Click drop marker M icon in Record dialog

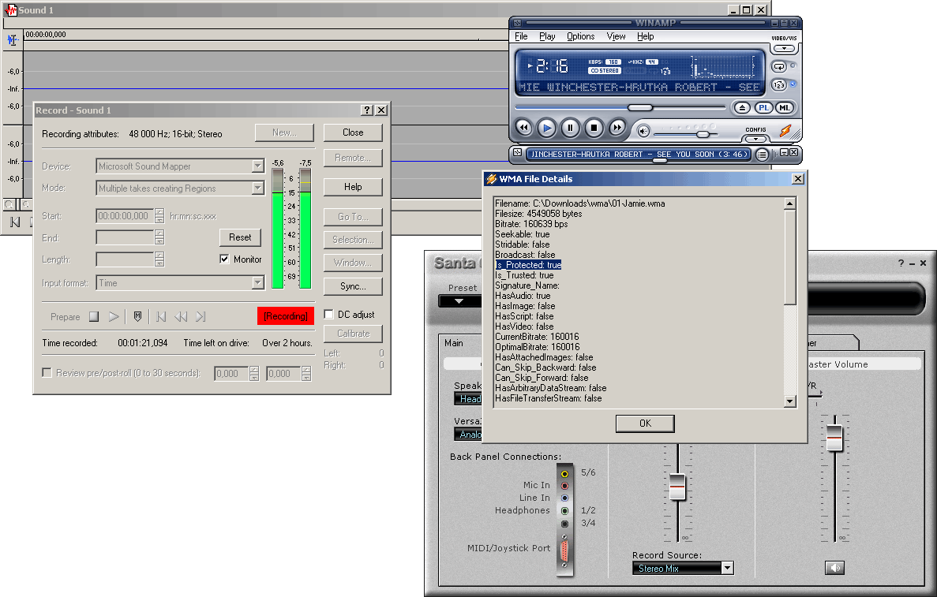click(137, 317)
